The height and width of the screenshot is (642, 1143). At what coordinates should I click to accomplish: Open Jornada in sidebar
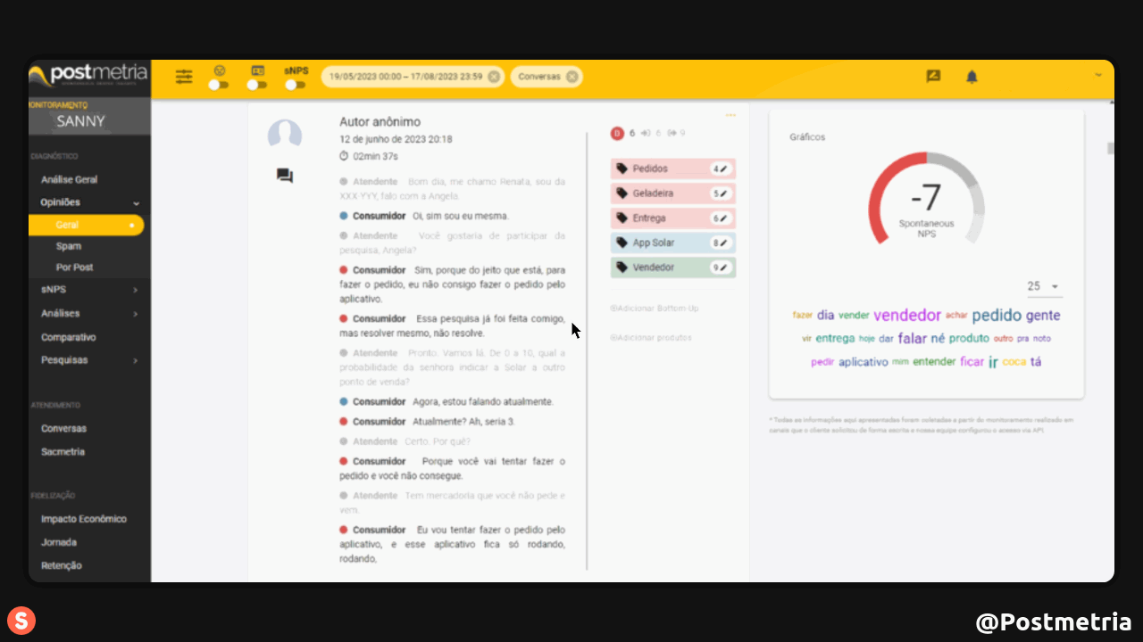[x=59, y=542]
